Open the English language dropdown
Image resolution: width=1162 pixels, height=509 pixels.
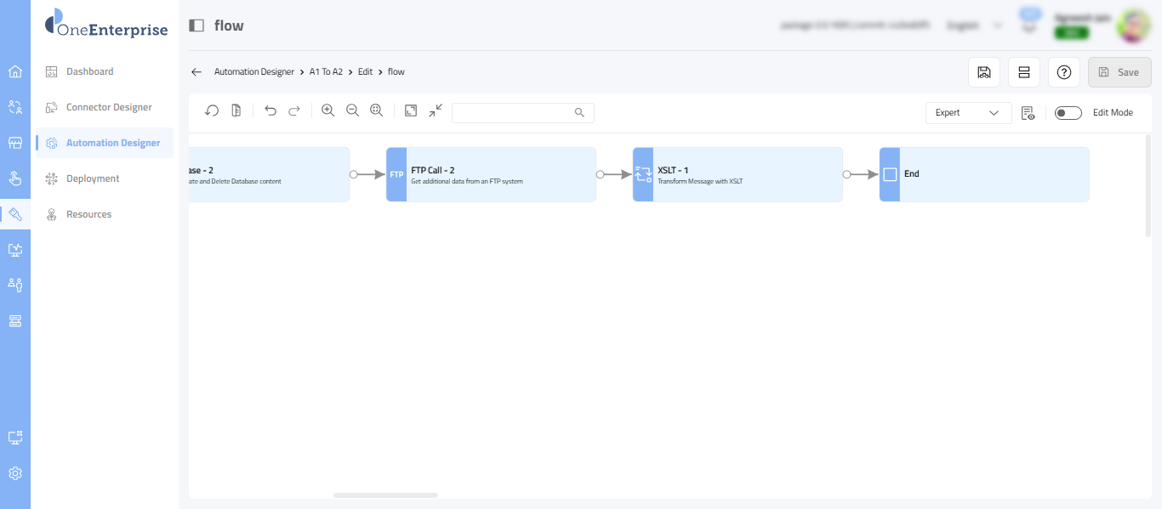click(974, 25)
